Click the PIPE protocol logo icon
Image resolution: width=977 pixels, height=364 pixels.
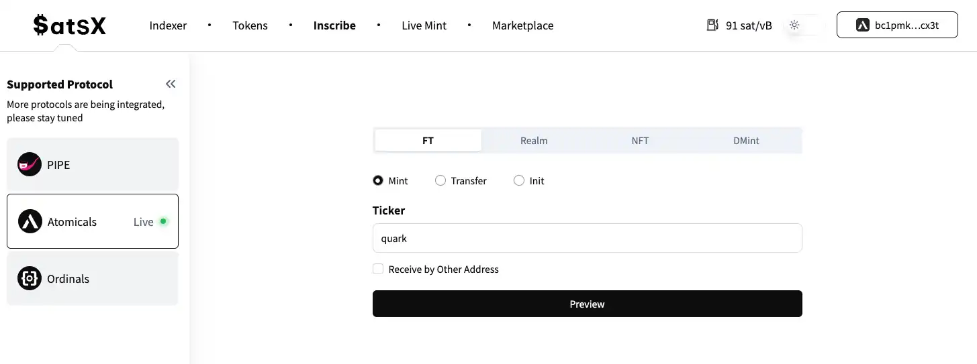[x=30, y=164]
